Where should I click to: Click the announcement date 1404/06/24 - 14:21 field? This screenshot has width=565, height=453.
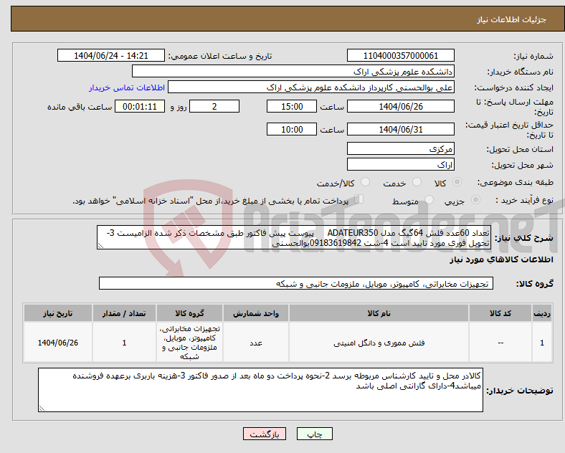(111, 55)
